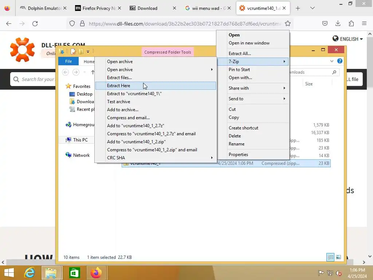
Task: Click properties icon in Explorer title bar
Action: 73,51
